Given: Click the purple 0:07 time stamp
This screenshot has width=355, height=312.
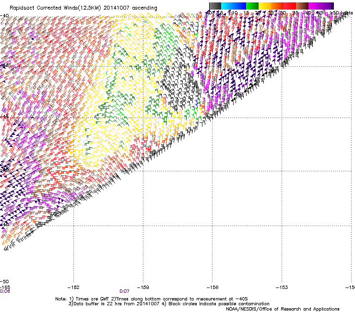Looking at the screenshot, I should pos(124,291).
